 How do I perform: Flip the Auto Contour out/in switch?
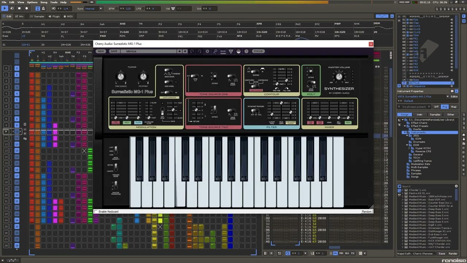click(168, 92)
